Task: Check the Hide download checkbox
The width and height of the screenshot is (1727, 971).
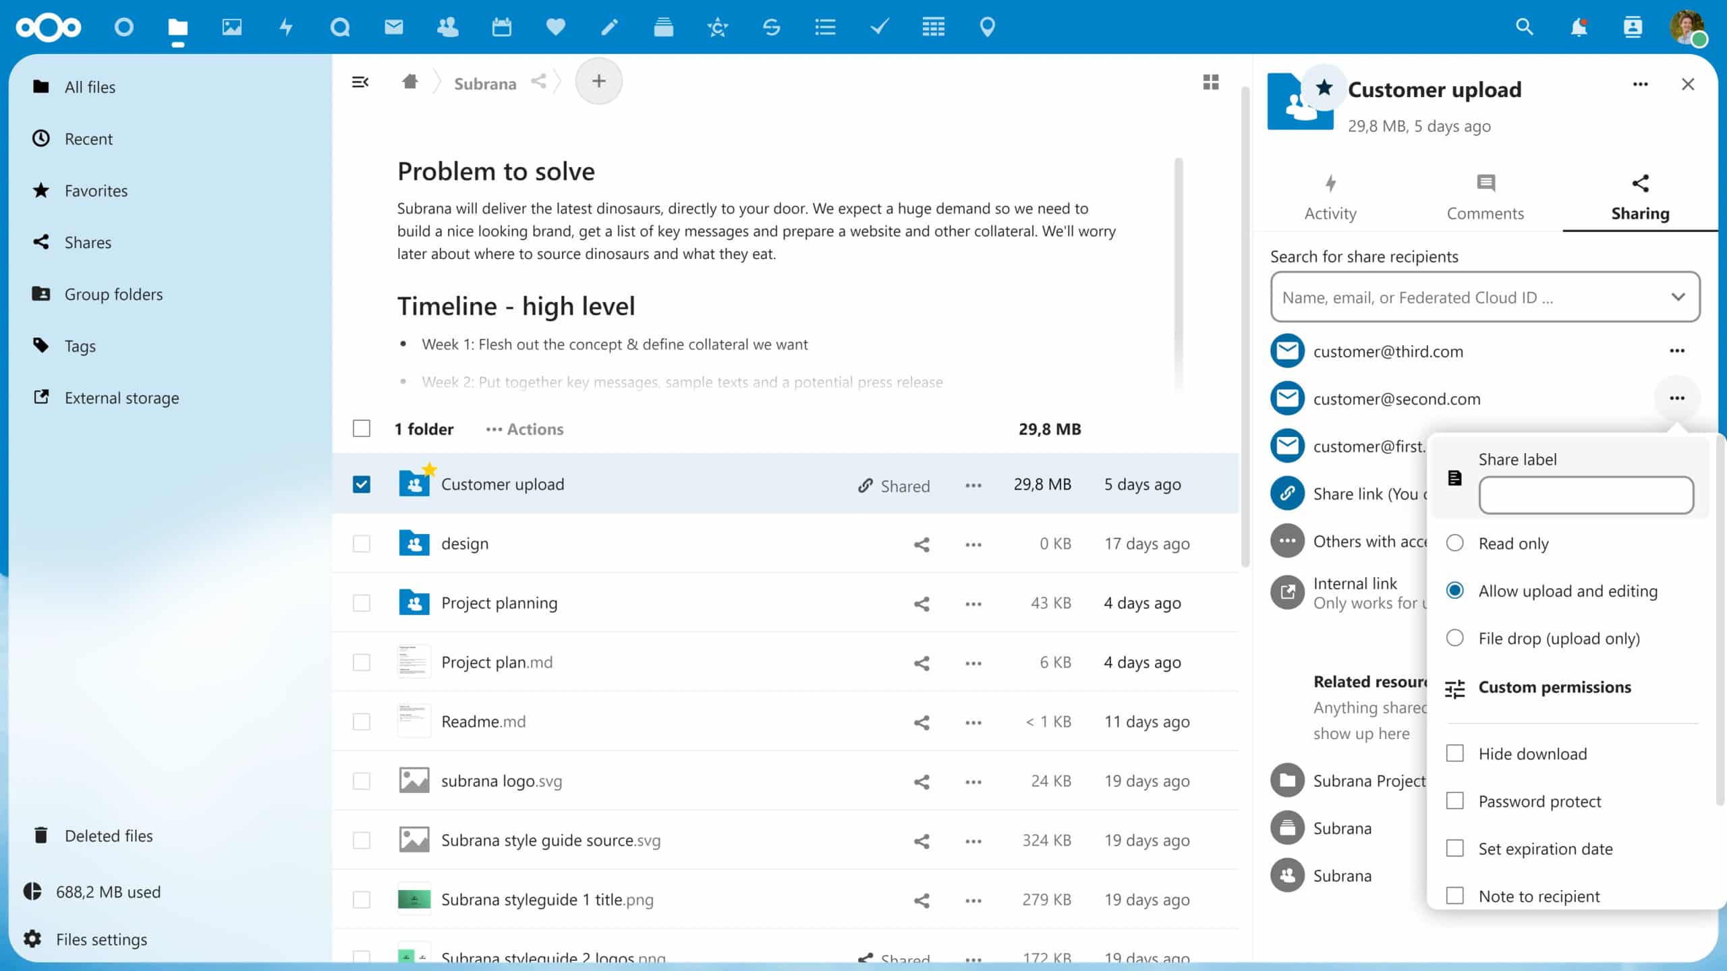Action: coord(1455,753)
